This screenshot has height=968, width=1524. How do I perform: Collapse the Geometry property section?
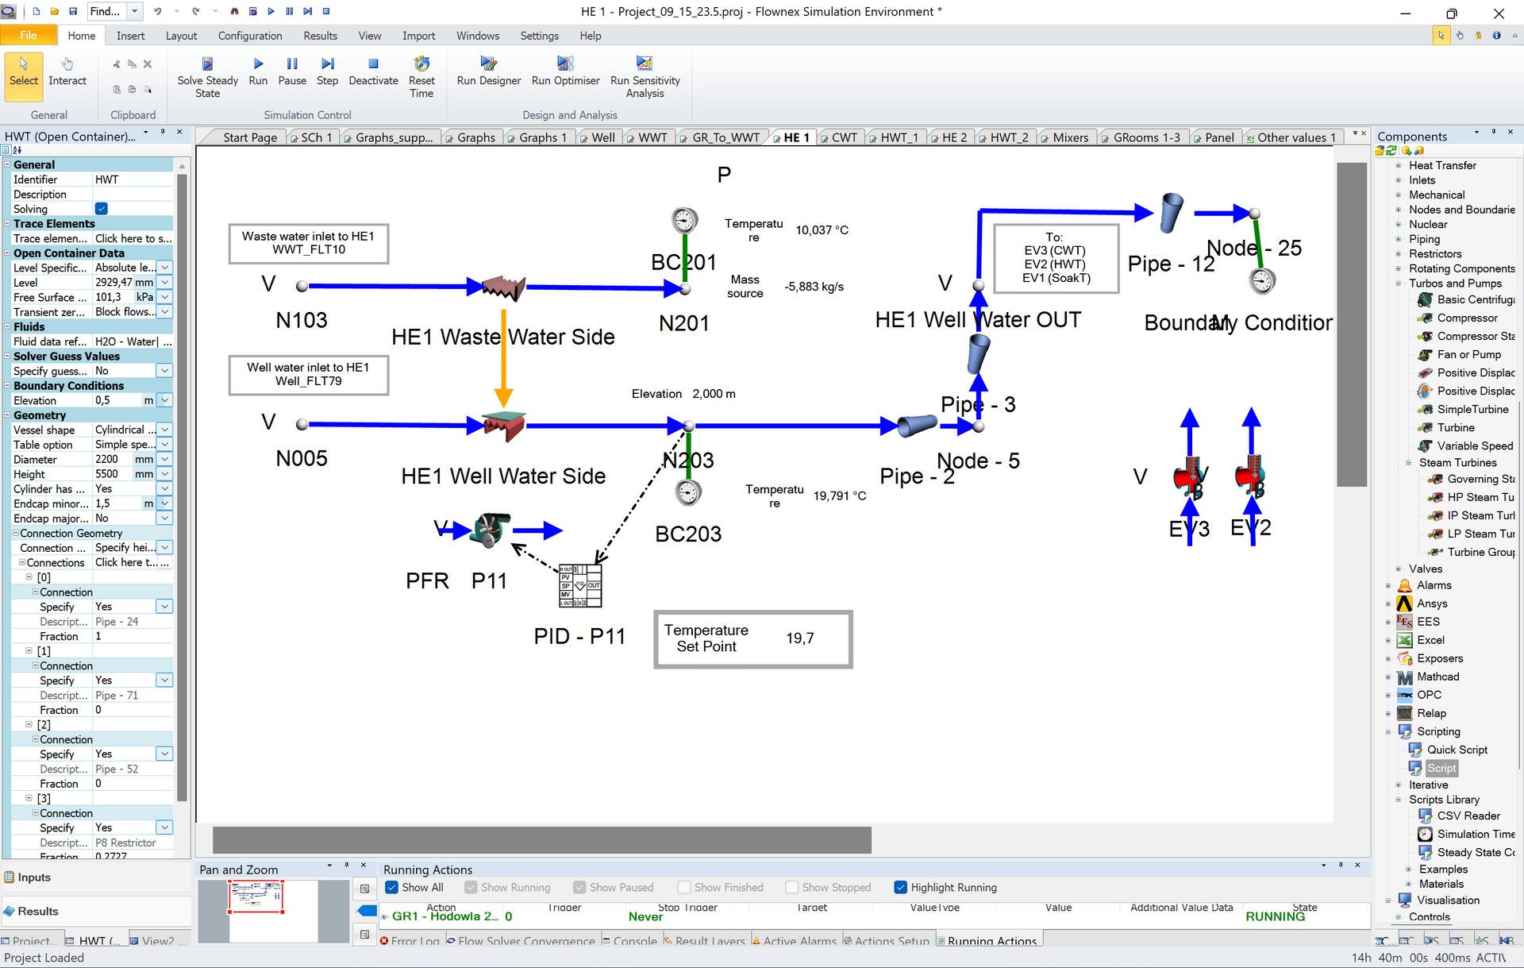pos(7,415)
